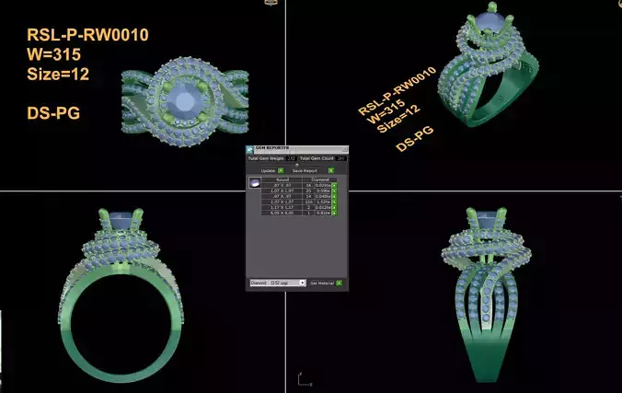Select the 1.17 X 1.17 gem size cell
Viewport: 622px width, 393px height.
tap(282, 208)
